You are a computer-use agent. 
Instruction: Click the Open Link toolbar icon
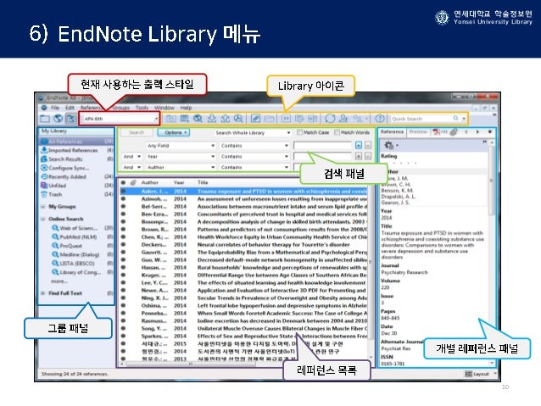255,119
